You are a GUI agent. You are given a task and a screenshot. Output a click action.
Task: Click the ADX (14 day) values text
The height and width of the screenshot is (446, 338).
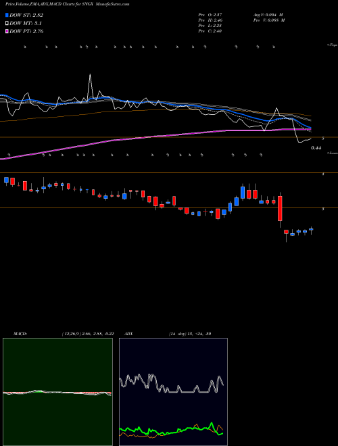[190, 334]
